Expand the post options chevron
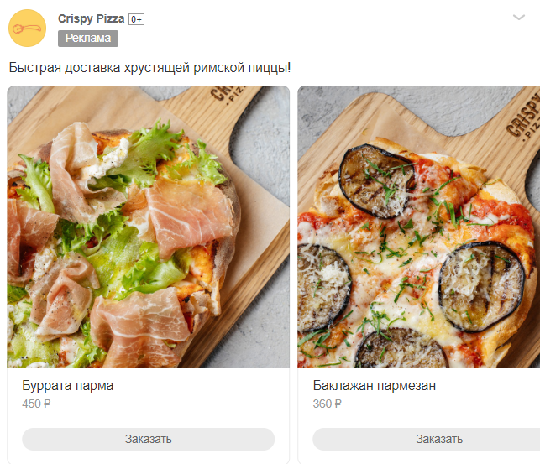Viewport: 540px width, 464px height. click(x=519, y=18)
